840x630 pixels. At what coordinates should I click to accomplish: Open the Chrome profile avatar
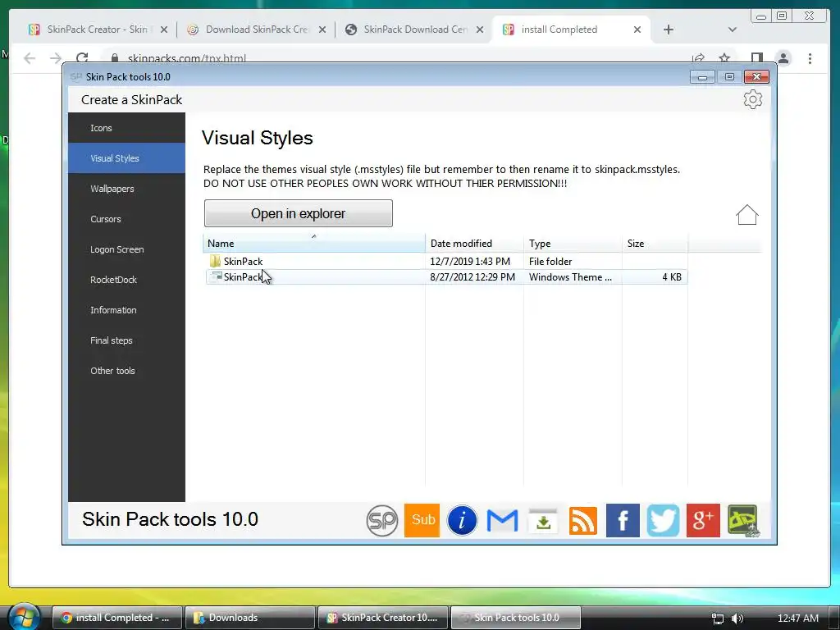(x=783, y=58)
